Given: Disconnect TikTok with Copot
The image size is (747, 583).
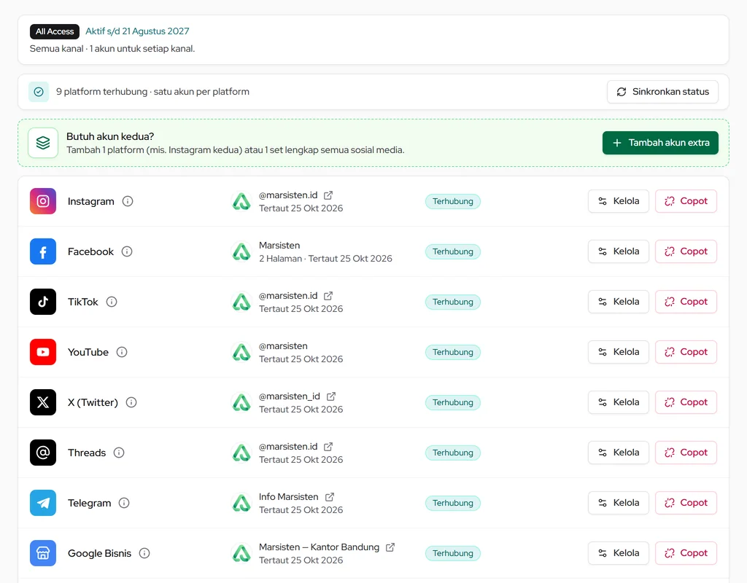Looking at the screenshot, I should (686, 302).
